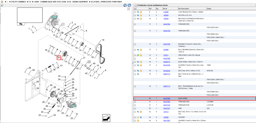
Task: Open box icon for part 84817997
Action: click(x=138, y=120)
